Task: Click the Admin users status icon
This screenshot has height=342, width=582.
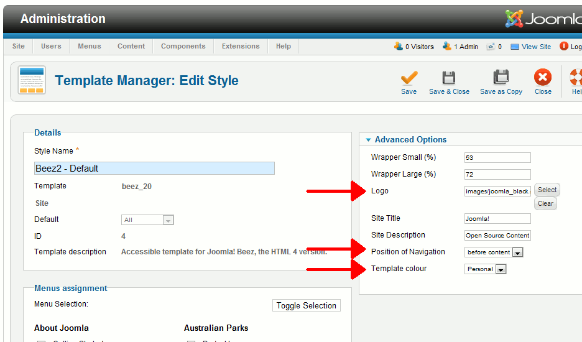Action: pyautogui.click(x=446, y=46)
